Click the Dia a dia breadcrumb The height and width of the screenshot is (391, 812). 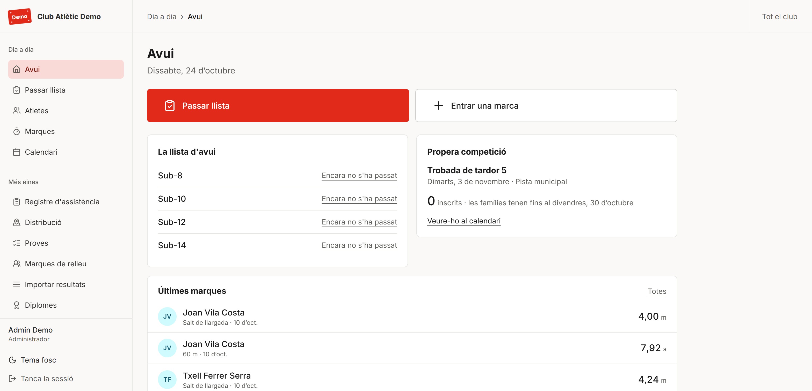tap(162, 16)
